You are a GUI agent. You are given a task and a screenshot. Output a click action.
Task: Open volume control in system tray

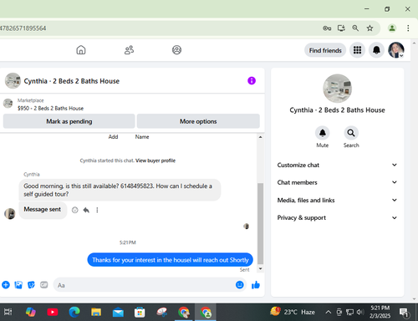[360, 312]
